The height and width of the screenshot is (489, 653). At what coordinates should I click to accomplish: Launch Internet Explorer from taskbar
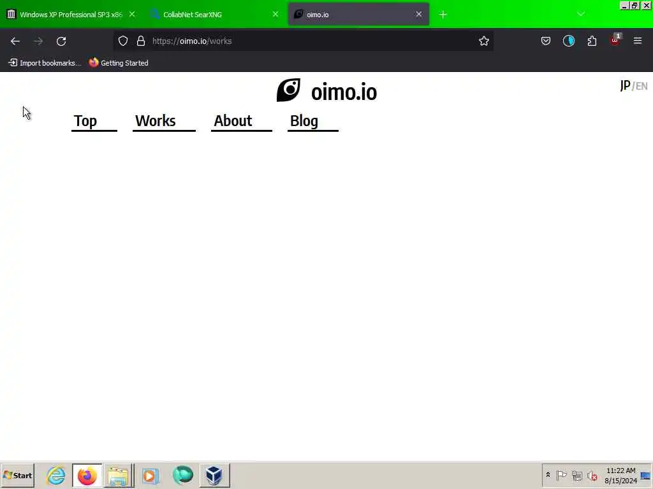click(x=56, y=475)
